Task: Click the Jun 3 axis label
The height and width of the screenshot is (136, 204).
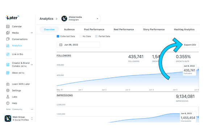Action: click(x=128, y=90)
